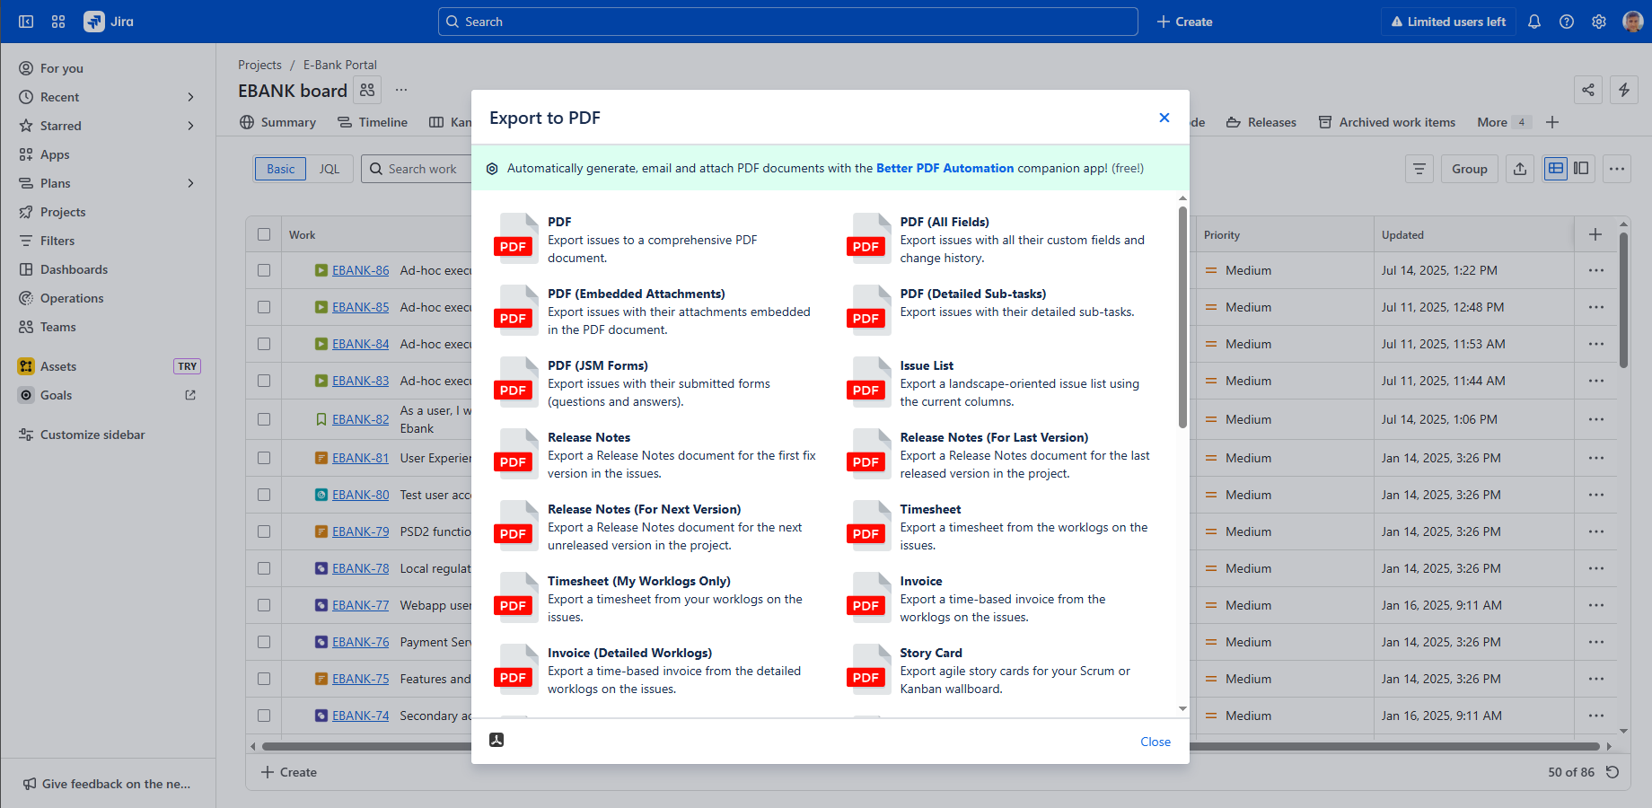The height and width of the screenshot is (808, 1652).
Task: Click the table vertical scrollbar thumb
Action: coord(1623,300)
